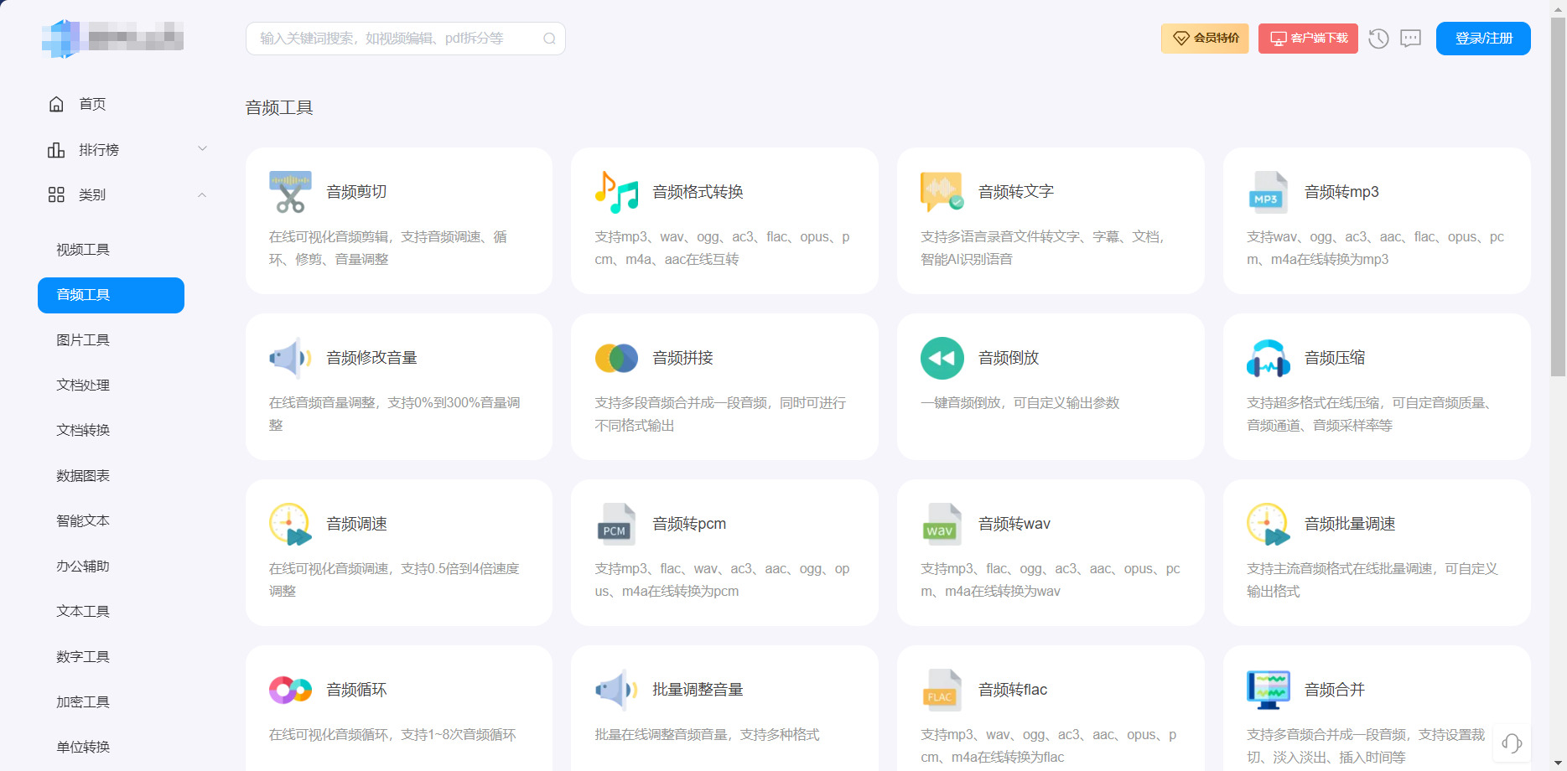Open the 音频批量调速 clock icon

point(1269,524)
